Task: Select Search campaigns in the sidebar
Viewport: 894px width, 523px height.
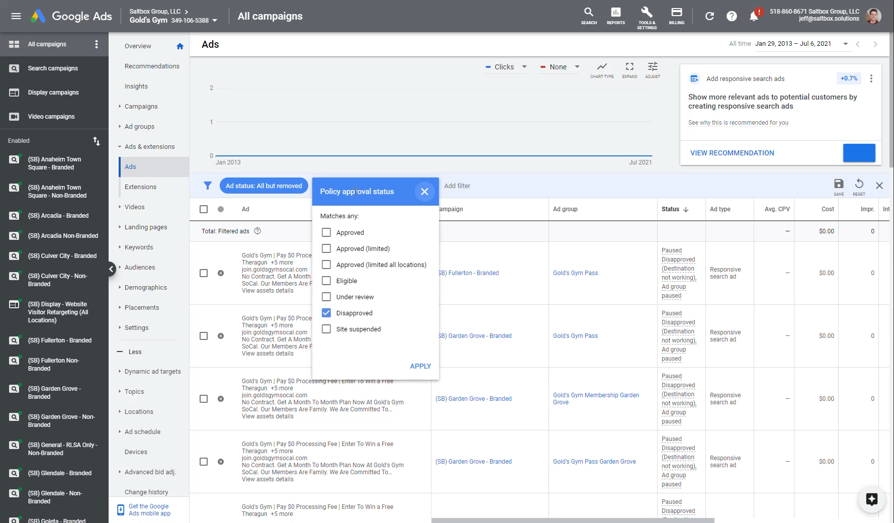Action: [54, 68]
